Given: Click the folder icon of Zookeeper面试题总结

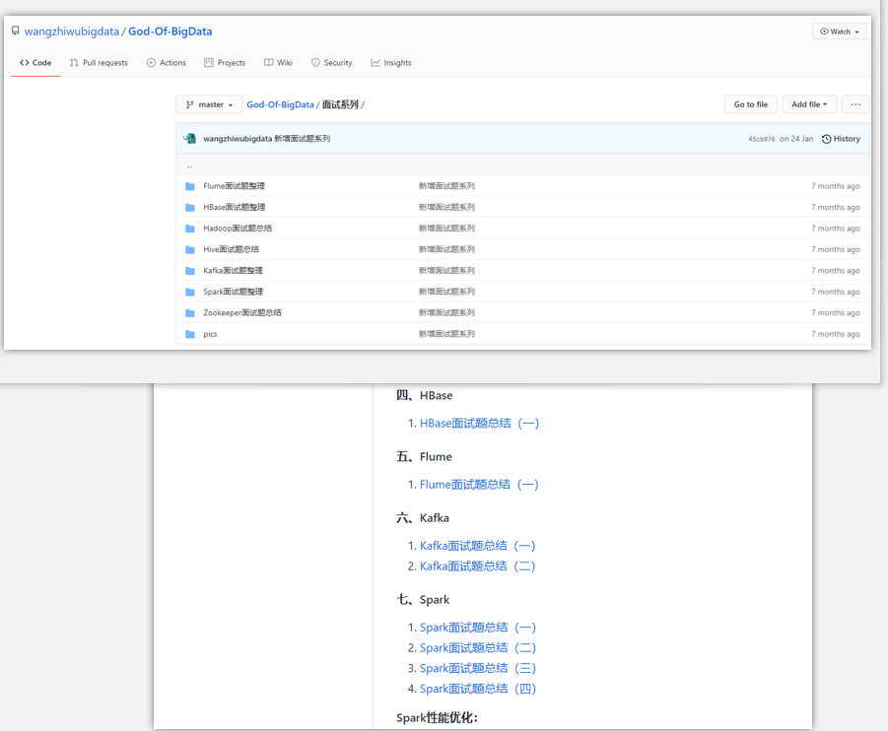Looking at the screenshot, I should 190,313.
